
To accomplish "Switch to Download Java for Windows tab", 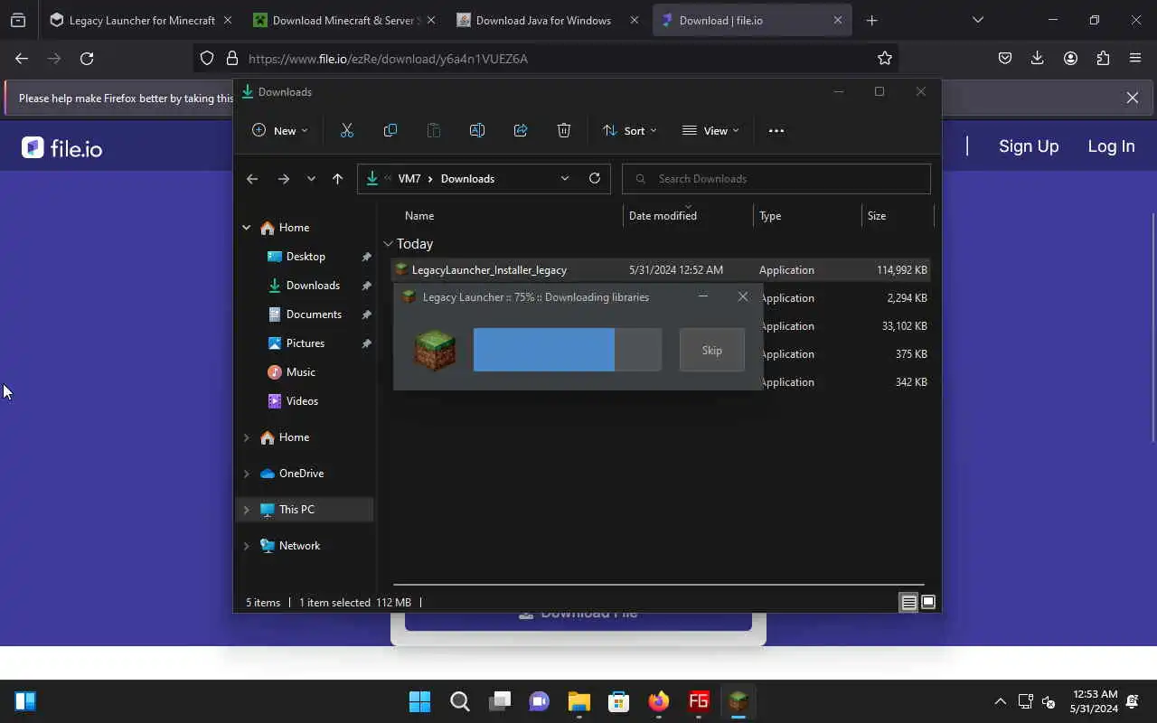I will click(548, 20).
